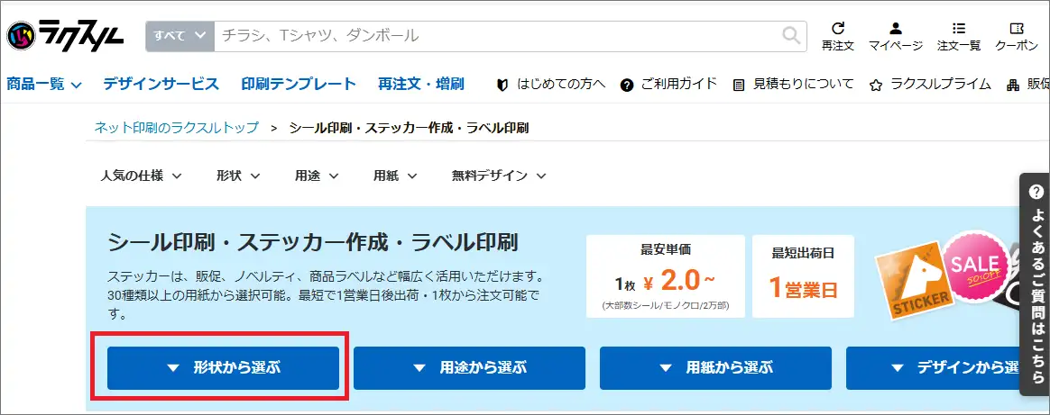The height and width of the screenshot is (415, 1050).
Task: Go to デザインサービス menu item
Action: pyautogui.click(x=161, y=85)
